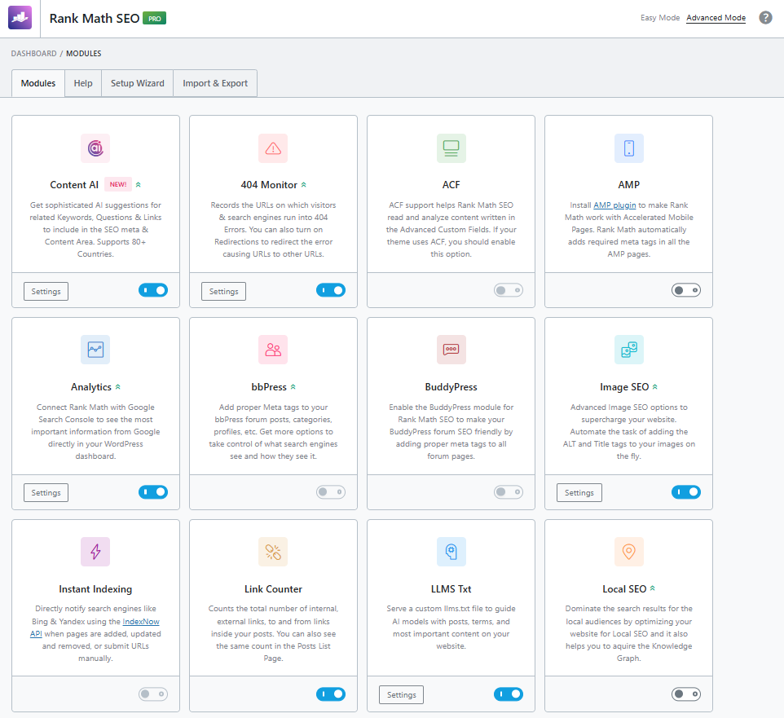This screenshot has width=784, height=718.
Task: Open Content AI Settings
Action: 46,291
